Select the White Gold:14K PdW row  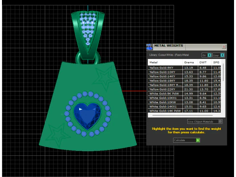coord(184,111)
